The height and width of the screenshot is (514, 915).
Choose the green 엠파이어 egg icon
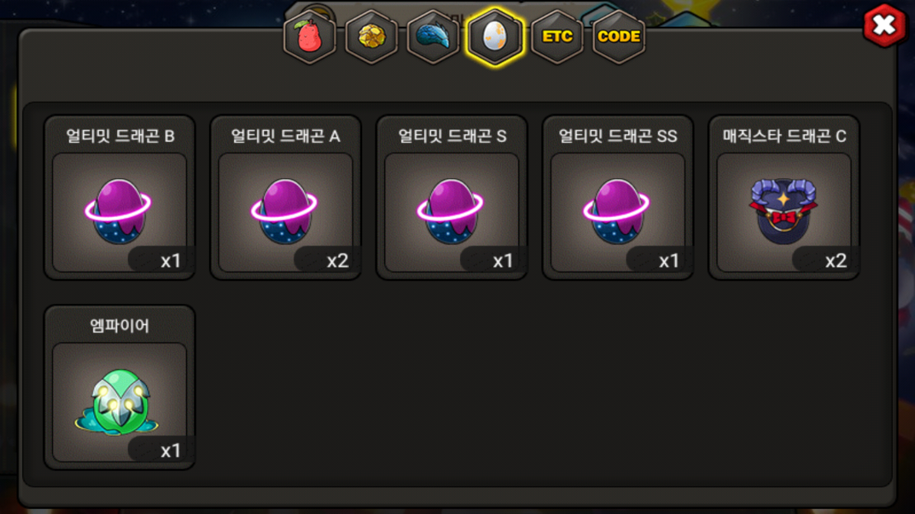coord(118,402)
